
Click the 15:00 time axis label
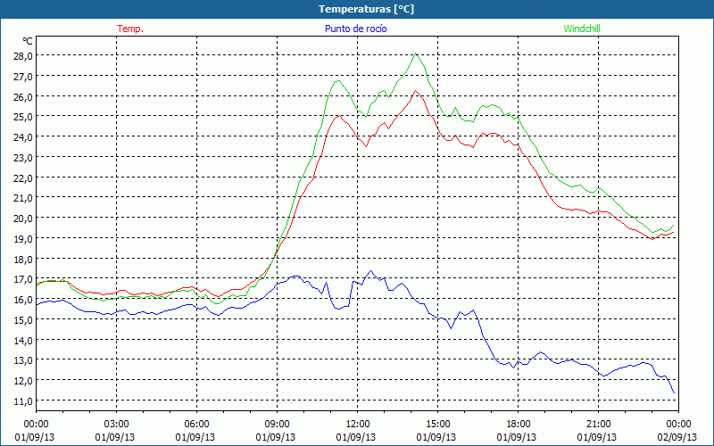(x=437, y=425)
